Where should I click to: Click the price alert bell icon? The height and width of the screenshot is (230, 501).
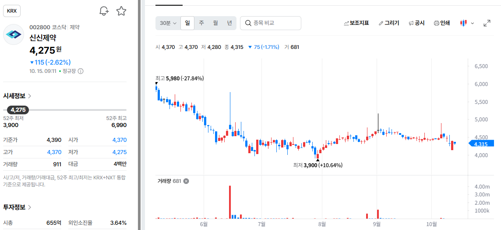(x=104, y=11)
